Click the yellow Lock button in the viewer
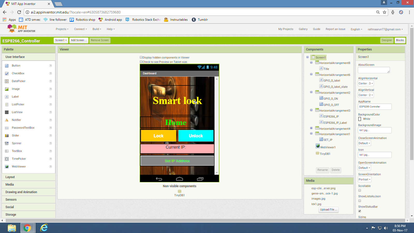The image size is (414, 233). 158,136
